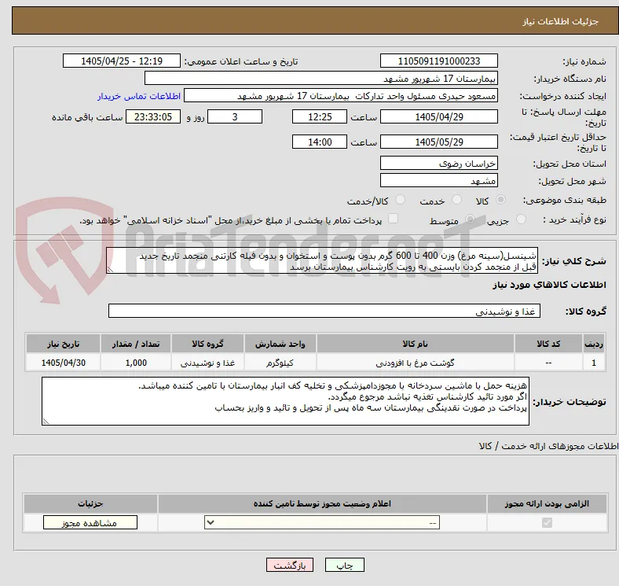Click the delivery province field خراسان رضوی
This screenshot has height=586, width=619.
438,163
